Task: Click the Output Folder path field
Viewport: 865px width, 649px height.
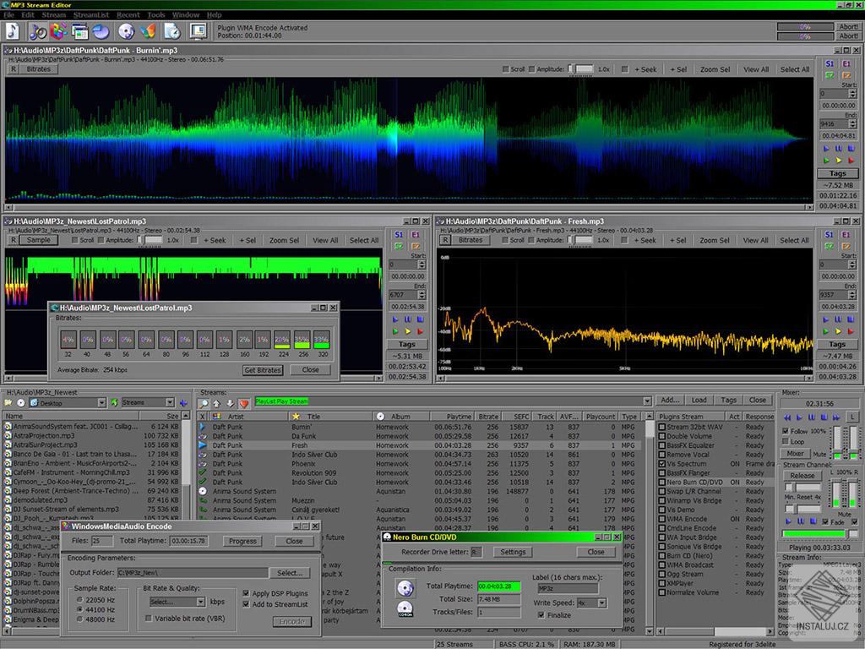Action: [193, 573]
